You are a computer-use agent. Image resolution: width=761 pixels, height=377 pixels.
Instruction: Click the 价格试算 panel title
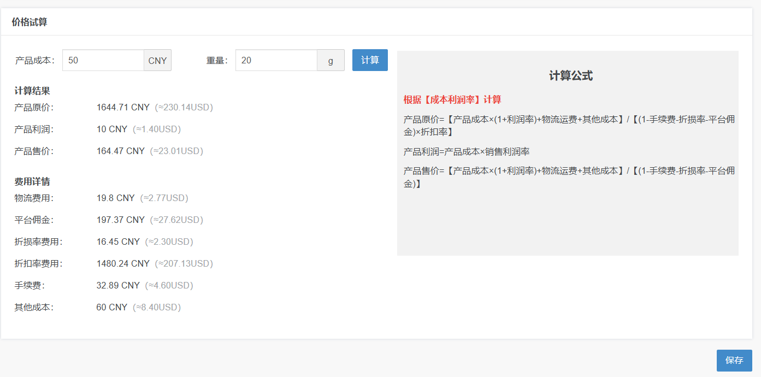tap(30, 22)
